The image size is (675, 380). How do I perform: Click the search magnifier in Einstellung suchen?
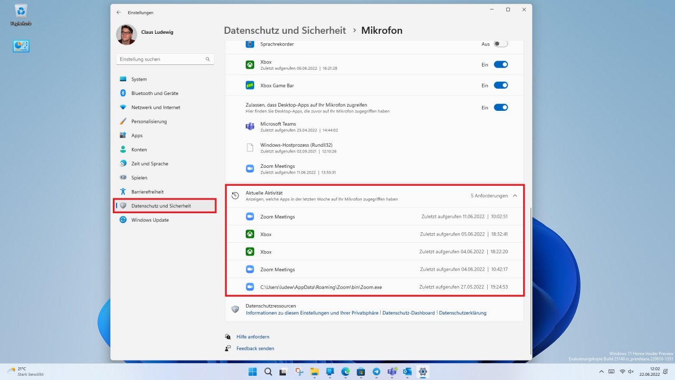point(208,59)
